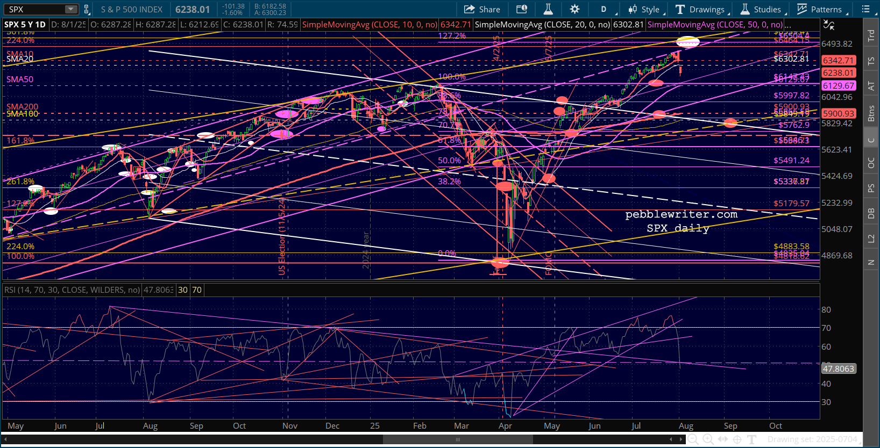The image size is (880, 448).
Task: Open the SPX symbol dropdown arrow
Action: click(x=71, y=9)
